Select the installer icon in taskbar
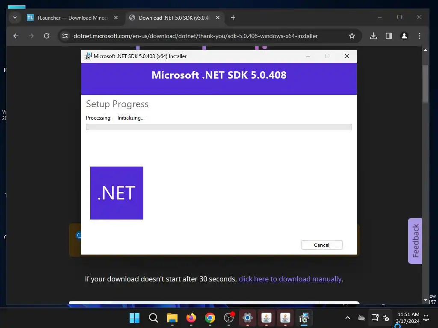The image size is (438, 328). 304,318
